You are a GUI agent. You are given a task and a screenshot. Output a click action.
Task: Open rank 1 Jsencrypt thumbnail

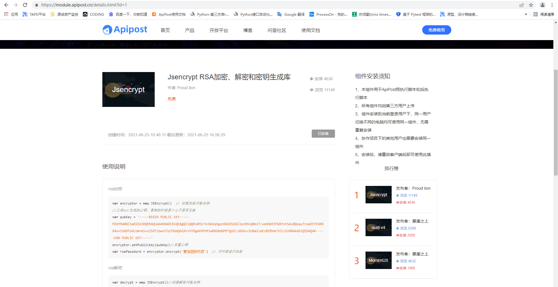pyautogui.click(x=379, y=195)
